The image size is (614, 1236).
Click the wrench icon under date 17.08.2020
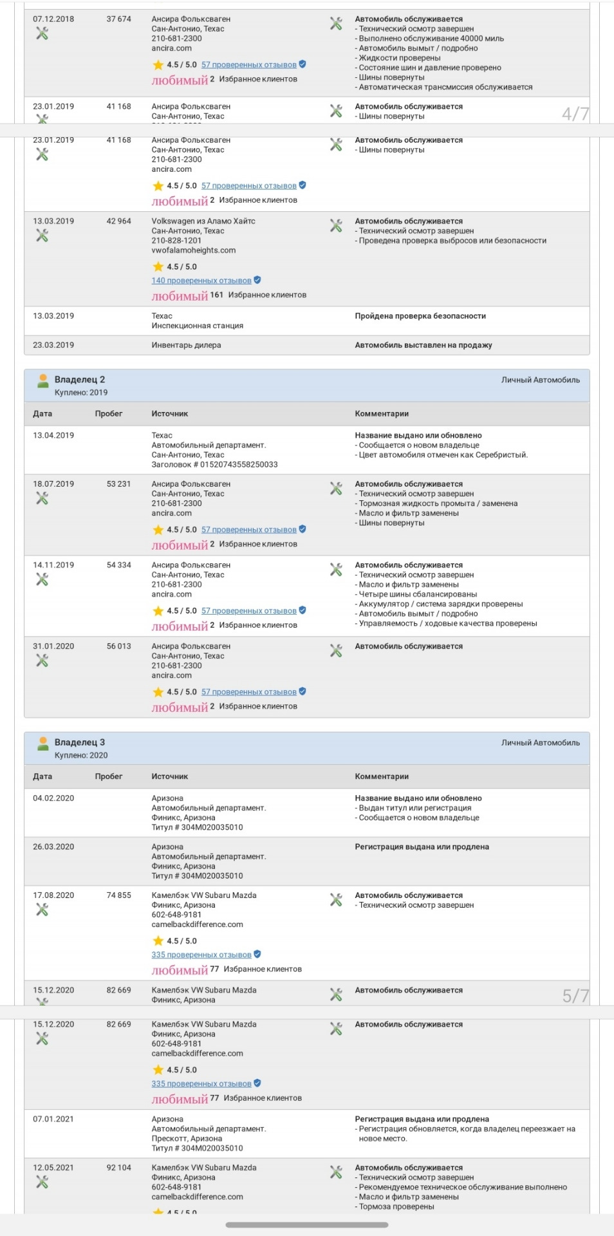[42, 909]
